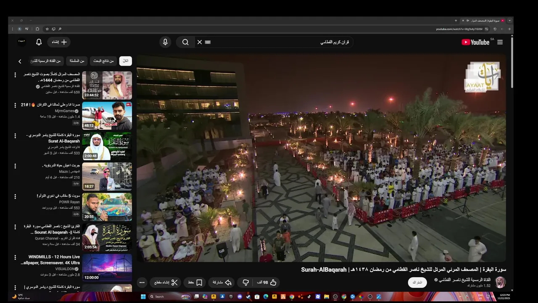
Task: Share the video (مشاركة)
Action: 222,282
